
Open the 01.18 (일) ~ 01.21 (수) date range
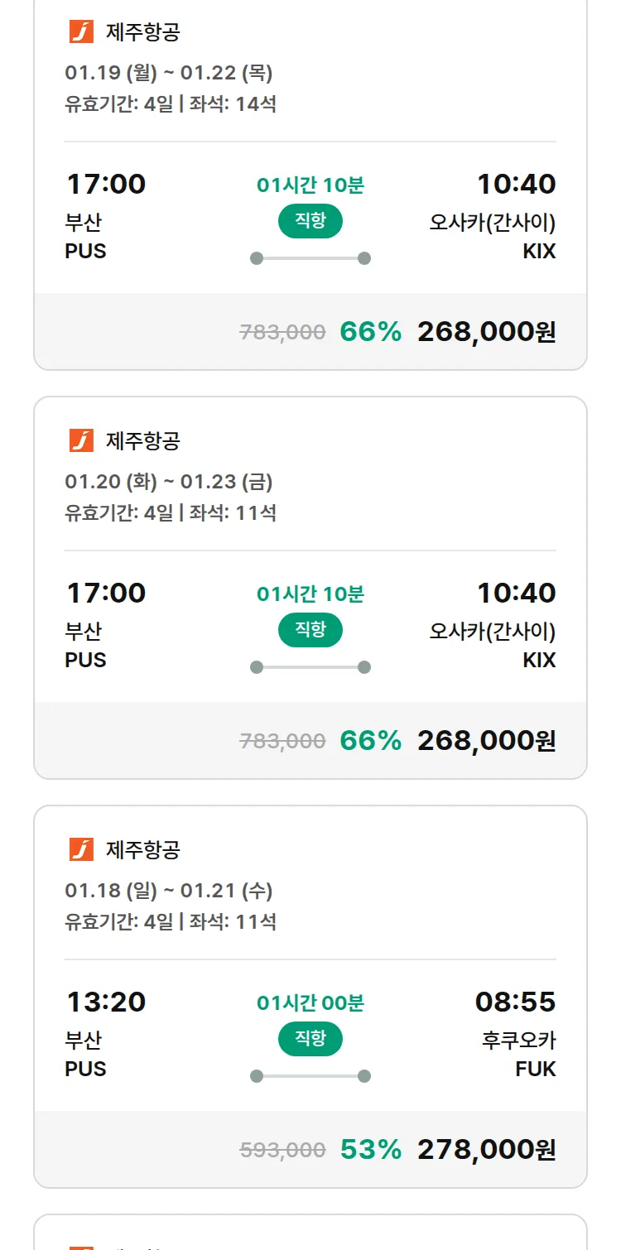(169, 891)
